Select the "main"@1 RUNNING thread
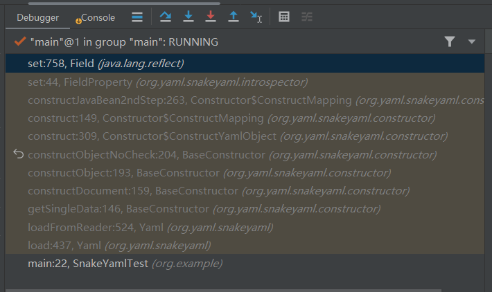The height and width of the screenshot is (292, 492). pos(123,42)
